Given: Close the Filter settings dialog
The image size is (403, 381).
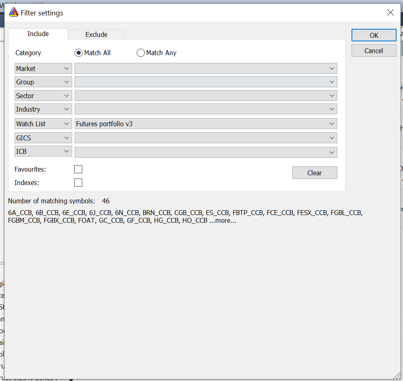Looking at the screenshot, I should [390, 13].
